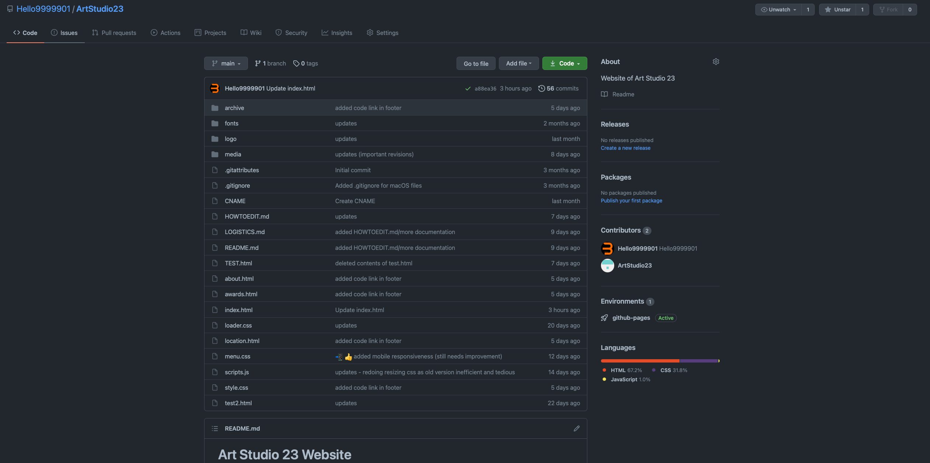The image size is (930, 463).
Task: Click the logo folder icon
Action: [215, 139]
